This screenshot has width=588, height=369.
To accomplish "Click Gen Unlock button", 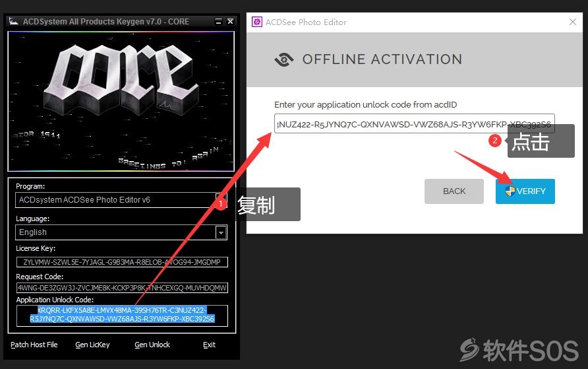I will pos(152,345).
